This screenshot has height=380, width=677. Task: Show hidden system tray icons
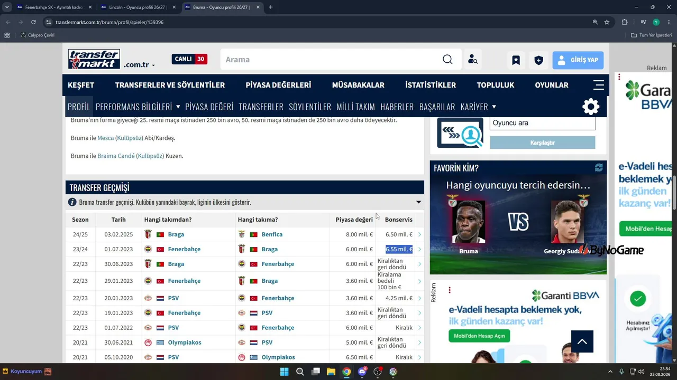(610, 372)
